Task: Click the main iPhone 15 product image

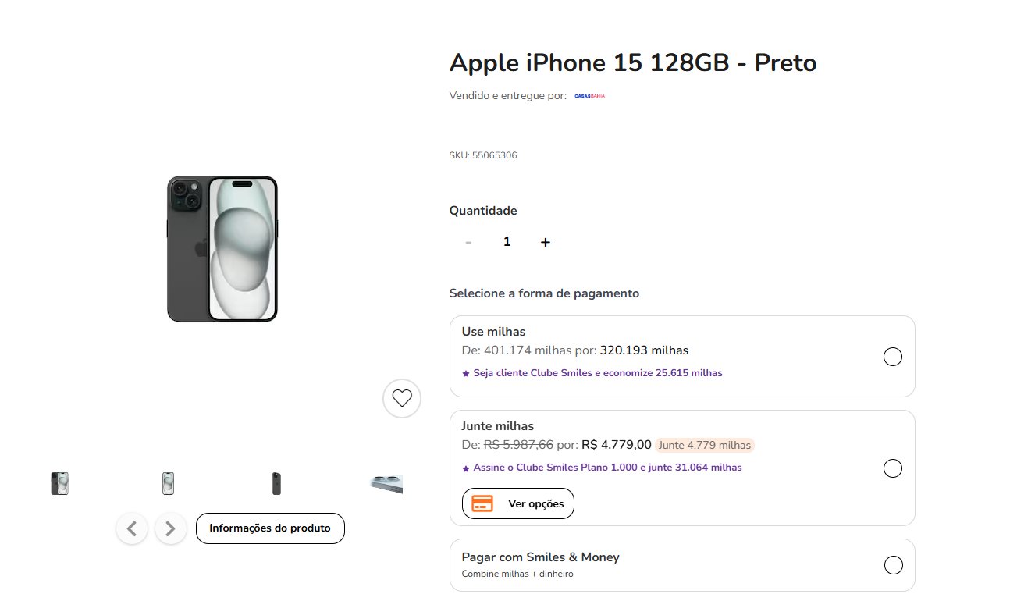Action: pos(222,249)
